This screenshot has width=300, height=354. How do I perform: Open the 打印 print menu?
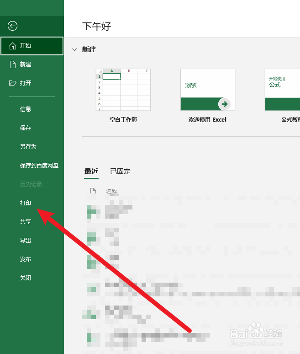[x=25, y=203]
